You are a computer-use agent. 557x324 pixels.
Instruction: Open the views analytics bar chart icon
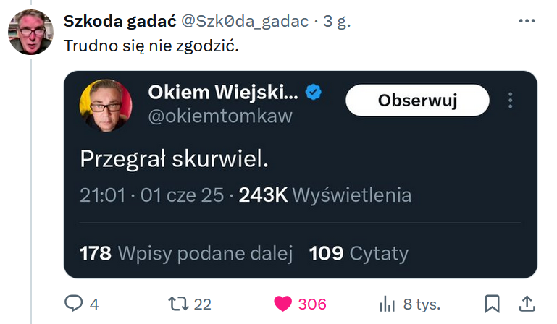click(x=388, y=304)
